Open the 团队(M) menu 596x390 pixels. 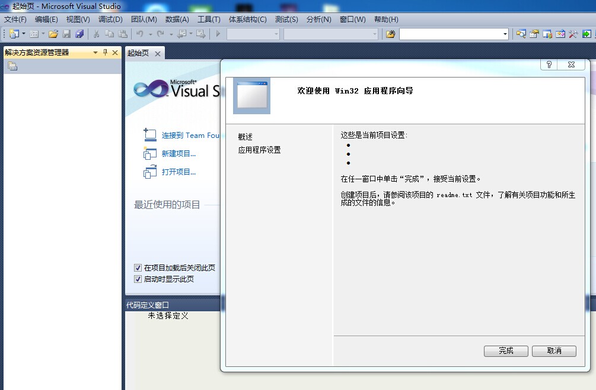point(144,20)
